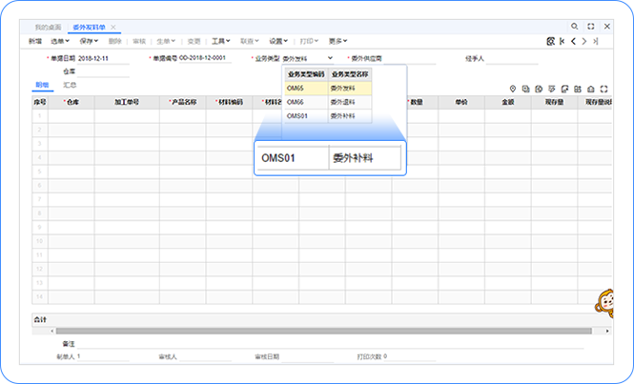
Task: Click the 金额 column header
Action: coord(508,102)
